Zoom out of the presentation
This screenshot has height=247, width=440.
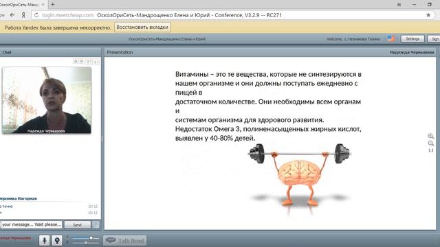[x=431, y=143]
